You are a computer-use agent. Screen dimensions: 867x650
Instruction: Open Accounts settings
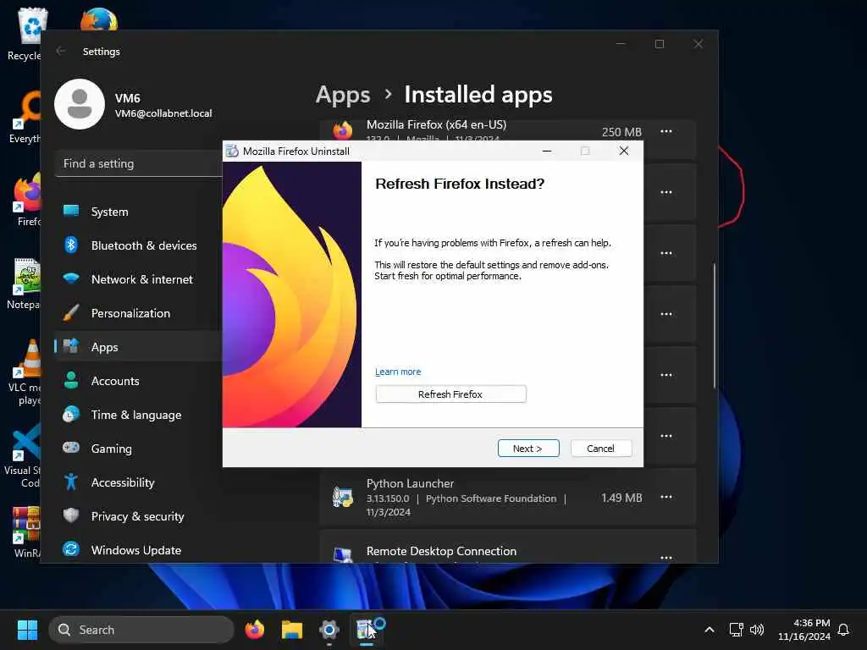(x=138, y=381)
